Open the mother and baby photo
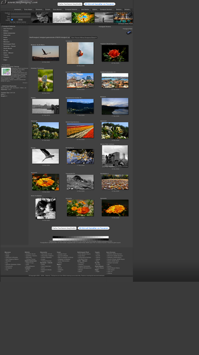The width and height of the screenshot is (199, 355). click(x=46, y=208)
